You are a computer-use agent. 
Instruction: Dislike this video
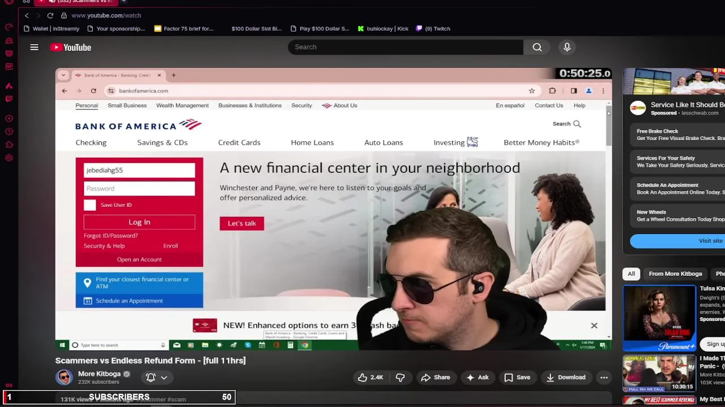[x=400, y=378]
